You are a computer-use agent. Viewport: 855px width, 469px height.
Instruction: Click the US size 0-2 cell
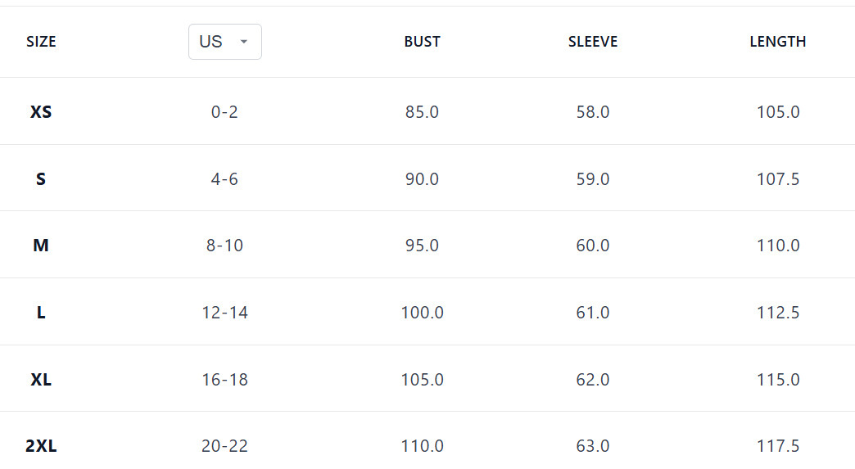pos(224,112)
